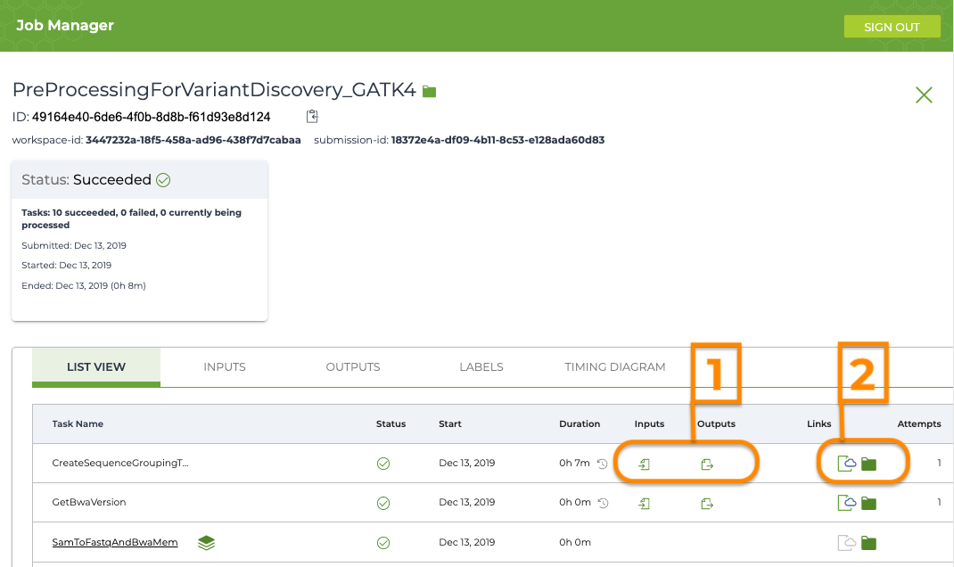The height and width of the screenshot is (567, 954).
Task: Click the Task Name column header
Action: pyautogui.click(x=78, y=423)
